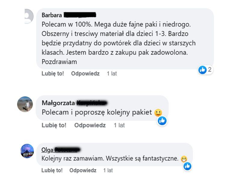Click the thumbs-up reaction on Małgorzata's comment

pyautogui.click(x=162, y=121)
